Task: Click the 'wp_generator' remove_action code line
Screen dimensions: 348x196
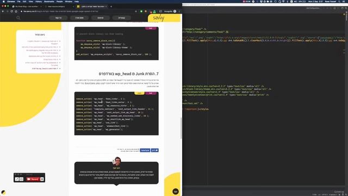Action: coord(100,130)
